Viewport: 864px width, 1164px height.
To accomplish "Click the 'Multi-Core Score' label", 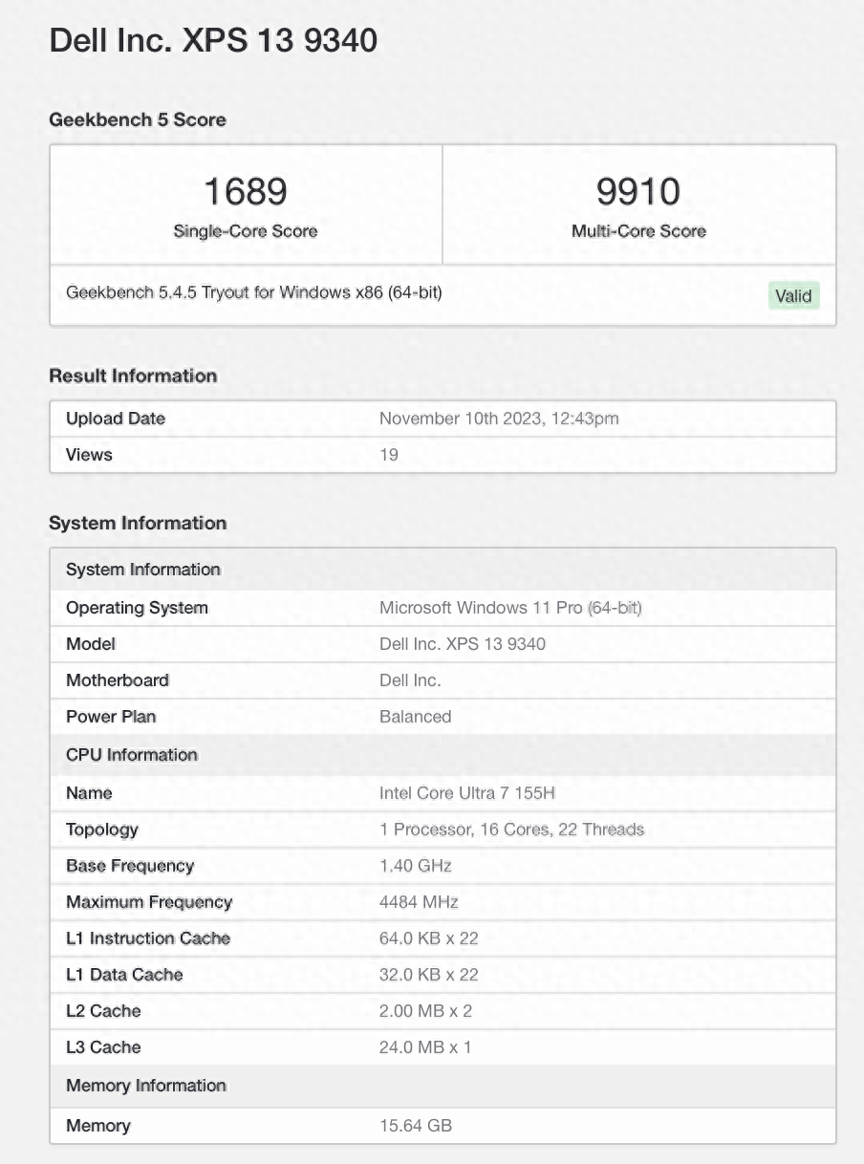I will 638,231.
